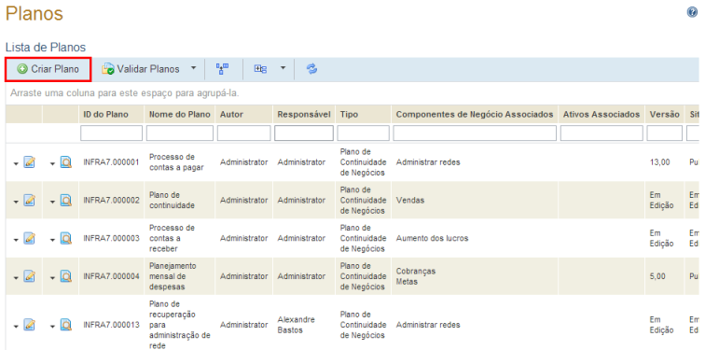Expand edit options arrow for INFRA7.000002
This screenshot has height=350, width=705.
tap(16, 202)
